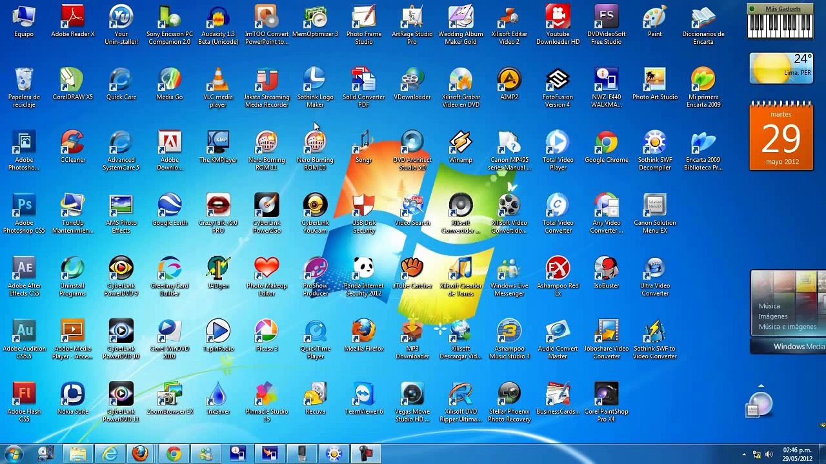Launch Picasa 3 shortcut
Image resolution: width=826 pixels, height=464 pixels.
(267, 335)
